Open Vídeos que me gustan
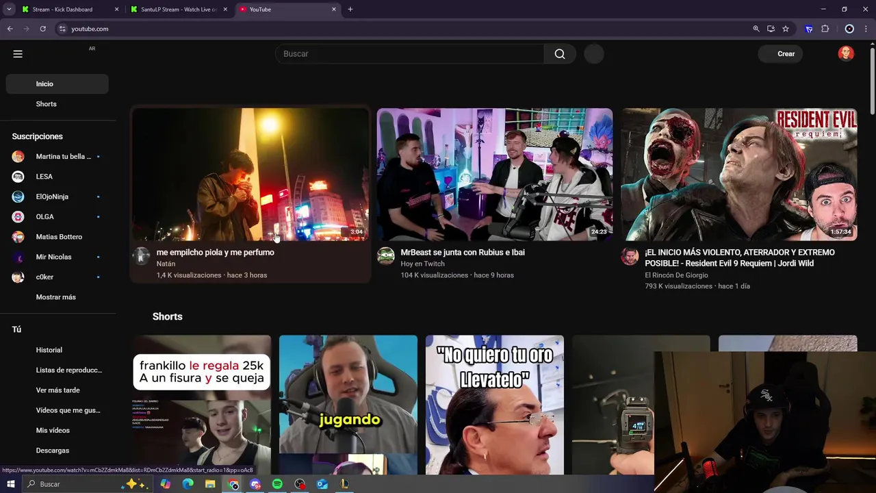 (57, 410)
